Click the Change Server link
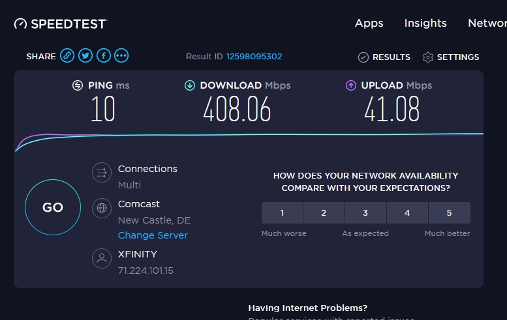The width and height of the screenshot is (507, 320). 153,235
